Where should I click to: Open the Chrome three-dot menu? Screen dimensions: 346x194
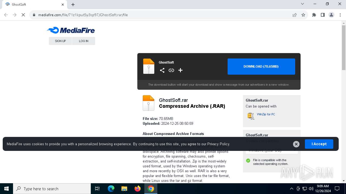(340, 15)
